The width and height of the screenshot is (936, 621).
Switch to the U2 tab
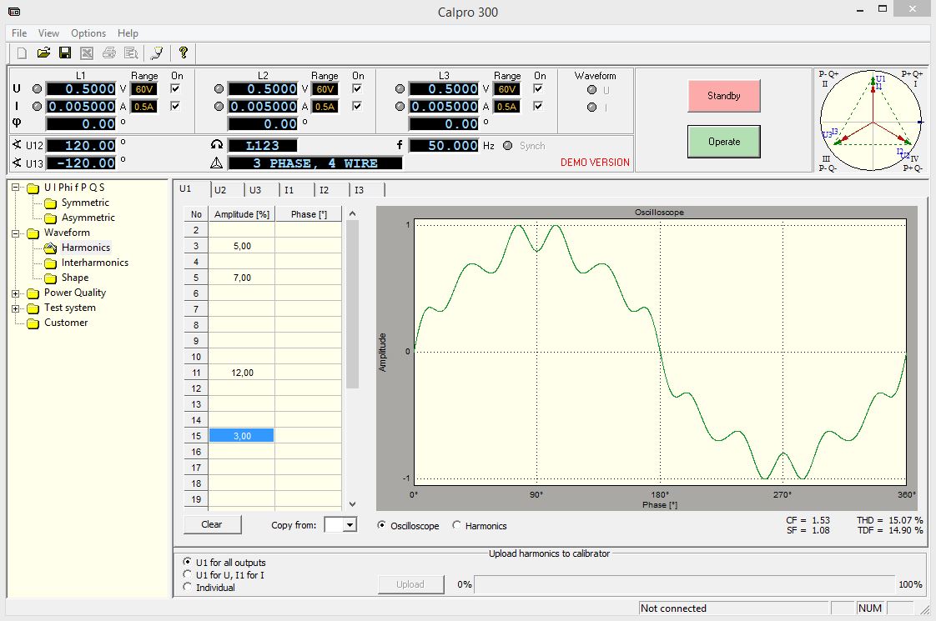[226, 190]
